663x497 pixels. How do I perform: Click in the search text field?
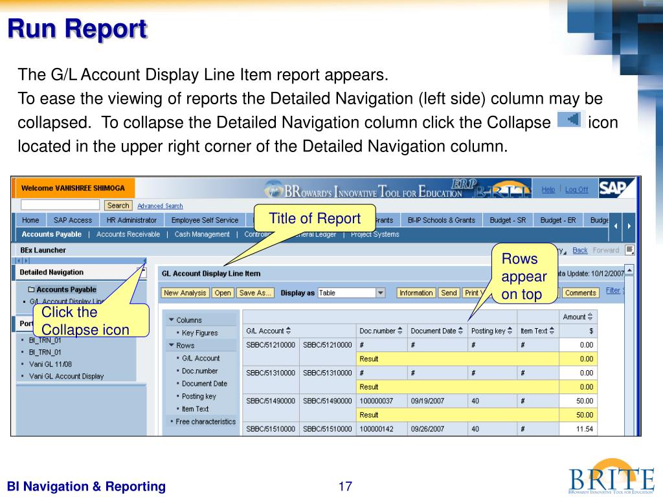(60, 205)
